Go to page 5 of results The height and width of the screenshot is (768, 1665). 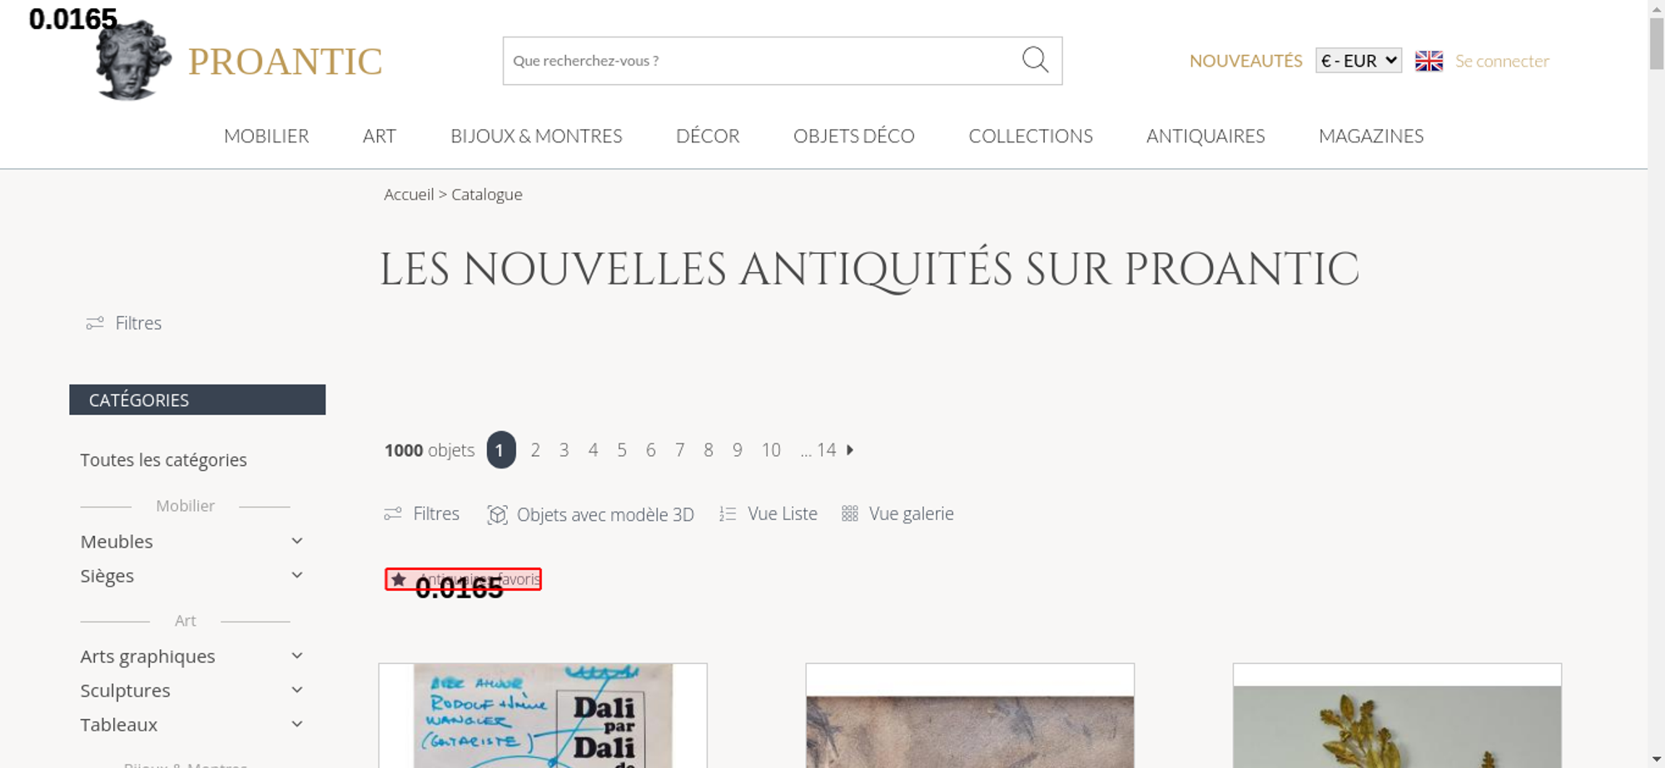(x=622, y=450)
